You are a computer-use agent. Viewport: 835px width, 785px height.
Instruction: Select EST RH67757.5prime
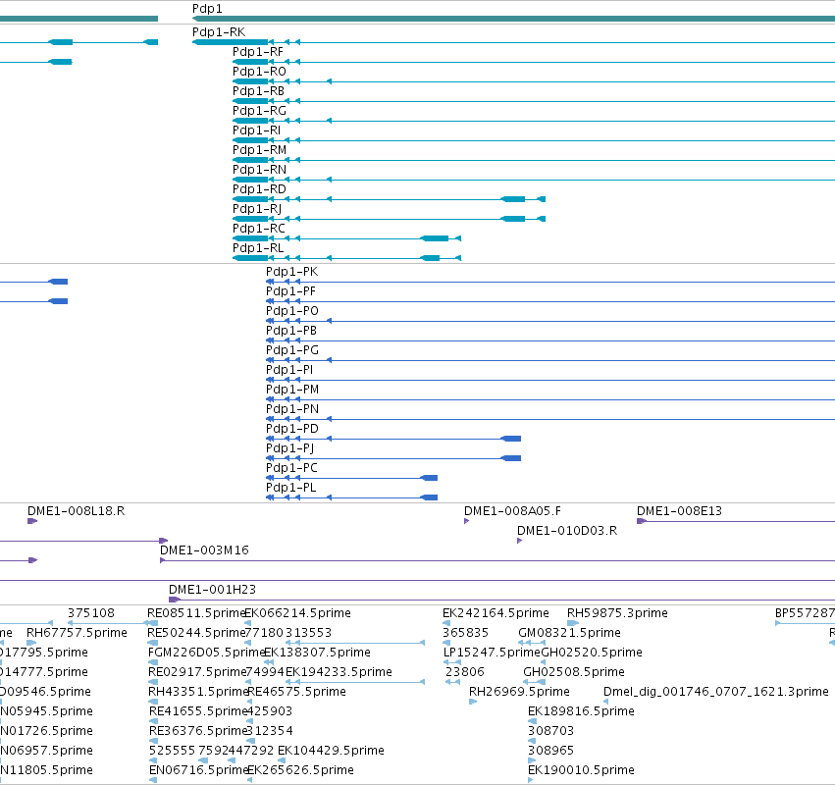[x=77, y=633]
